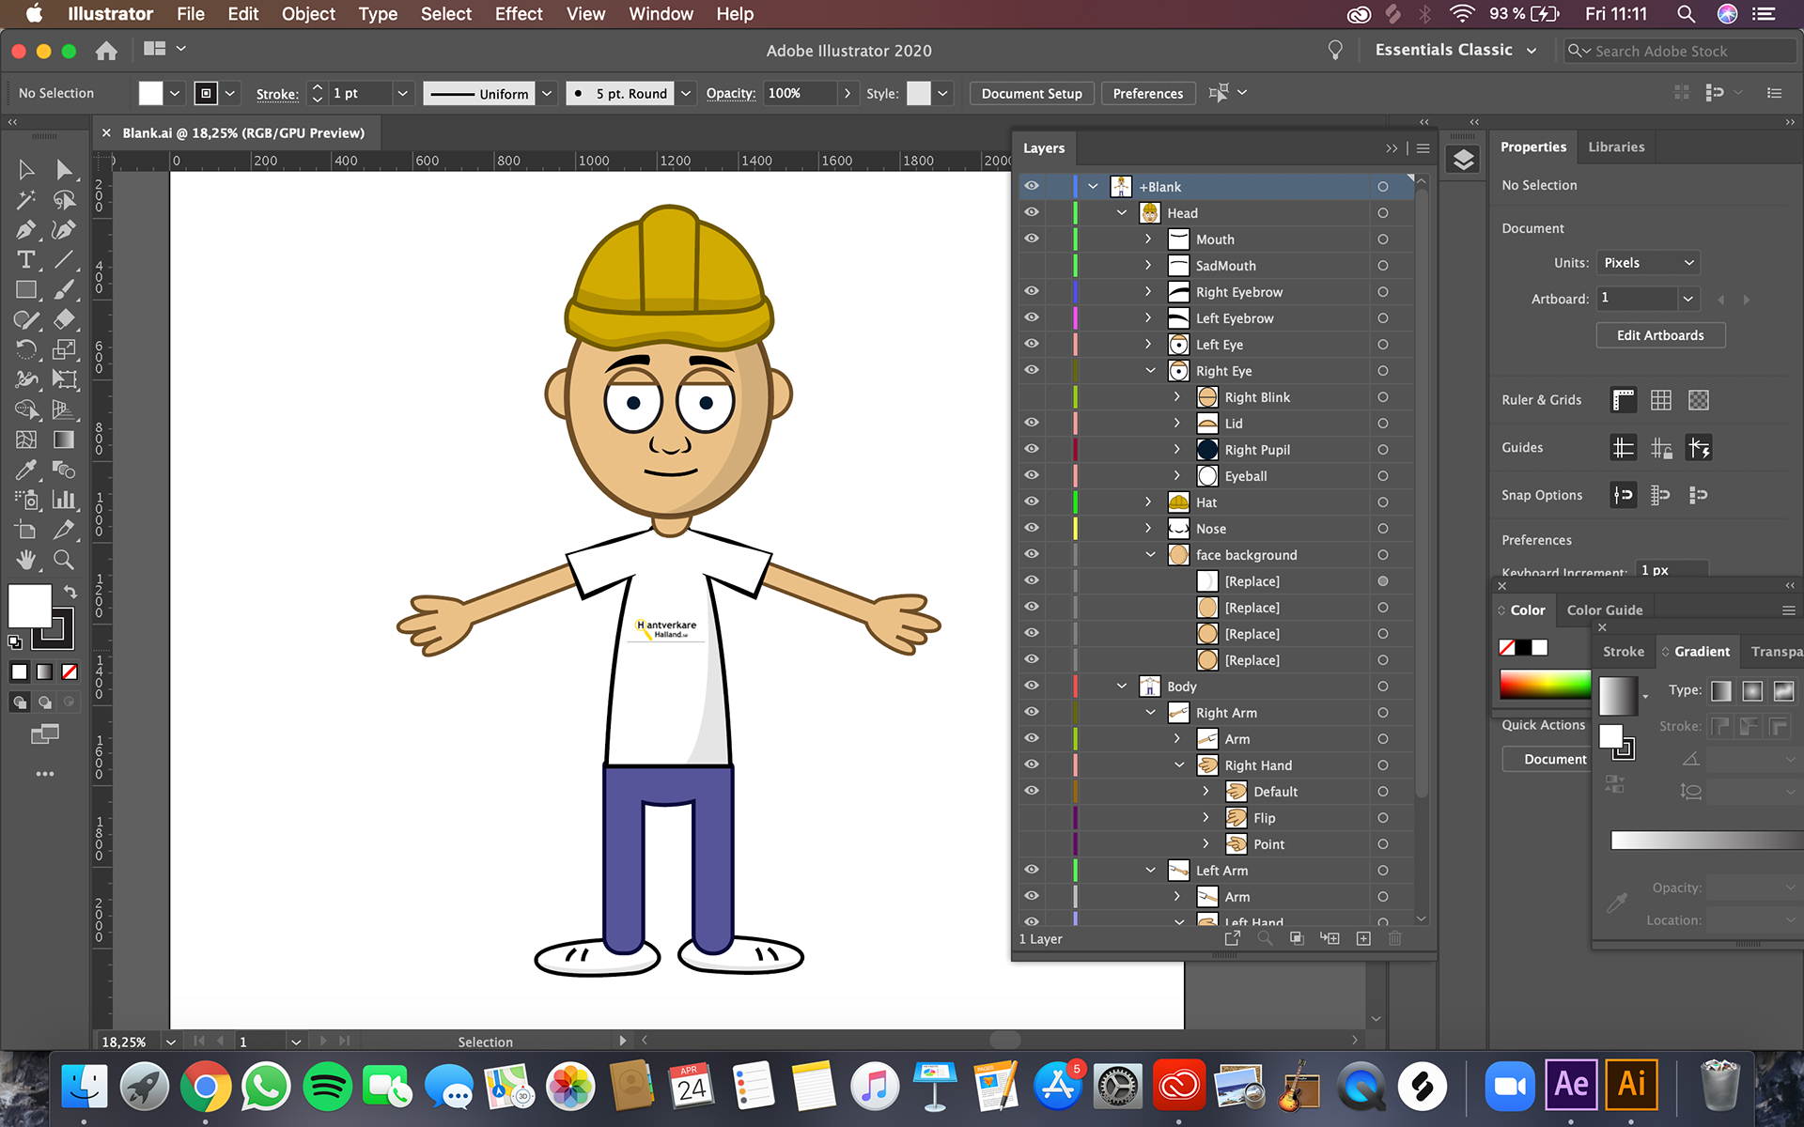Click the Search Adobe Stock field
This screenshot has height=1127, width=1804.
(1680, 51)
